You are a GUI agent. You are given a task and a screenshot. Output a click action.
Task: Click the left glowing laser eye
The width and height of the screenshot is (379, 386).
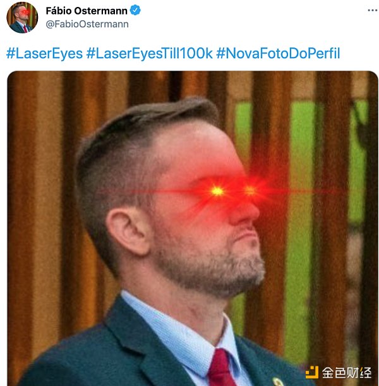pyautogui.click(x=217, y=191)
